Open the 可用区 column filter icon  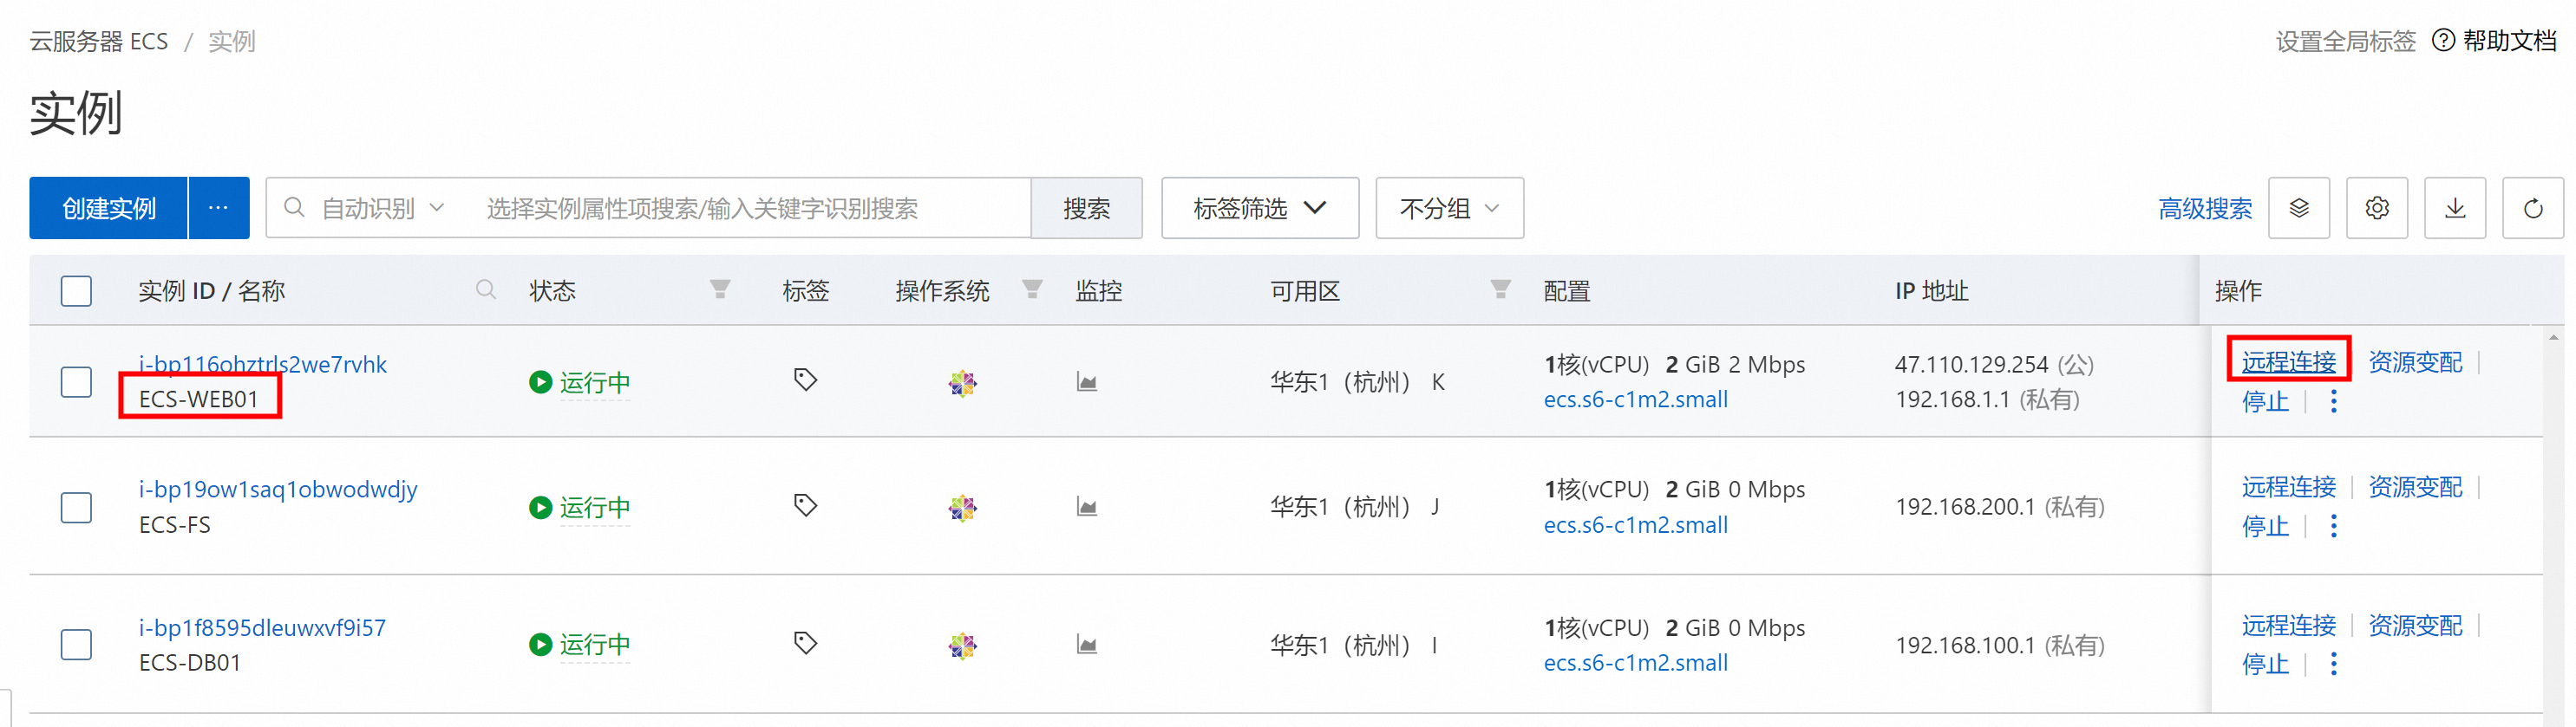point(1500,289)
